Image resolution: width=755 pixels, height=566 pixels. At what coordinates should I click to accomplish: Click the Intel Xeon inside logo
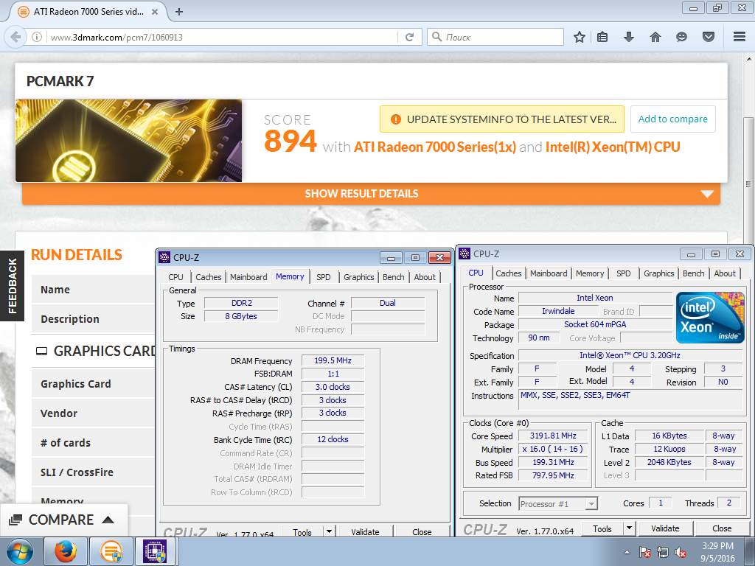coord(710,318)
